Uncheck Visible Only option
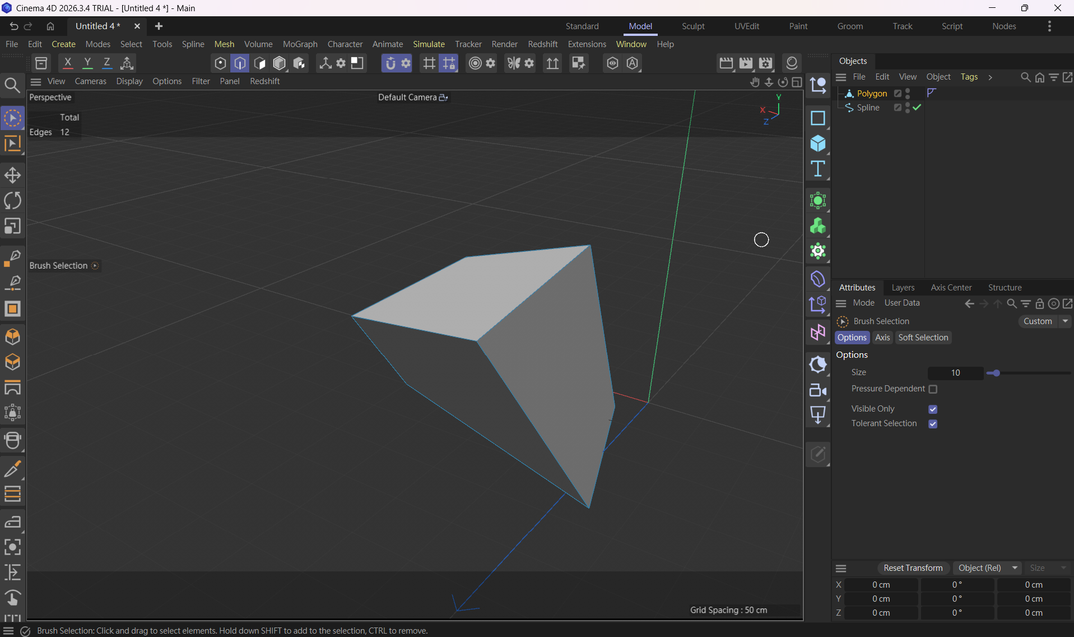 pyautogui.click(x=933, y=409)
